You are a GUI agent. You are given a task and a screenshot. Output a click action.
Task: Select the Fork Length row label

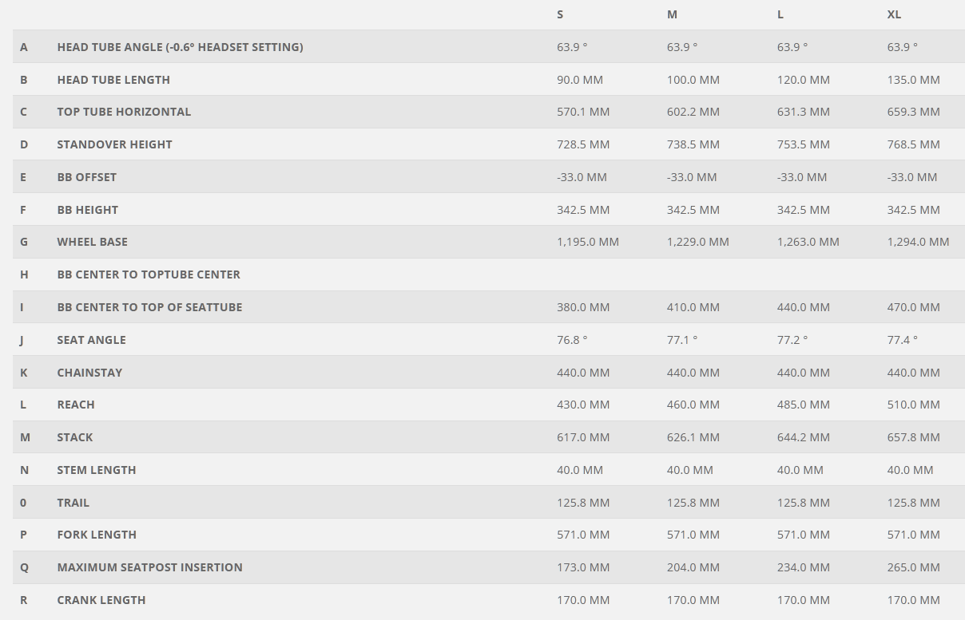97,535
